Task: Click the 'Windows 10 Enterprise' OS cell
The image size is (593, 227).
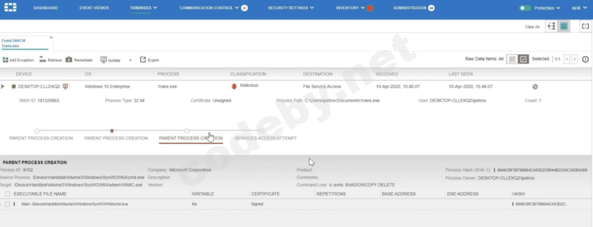Action: tap(107, 86)
